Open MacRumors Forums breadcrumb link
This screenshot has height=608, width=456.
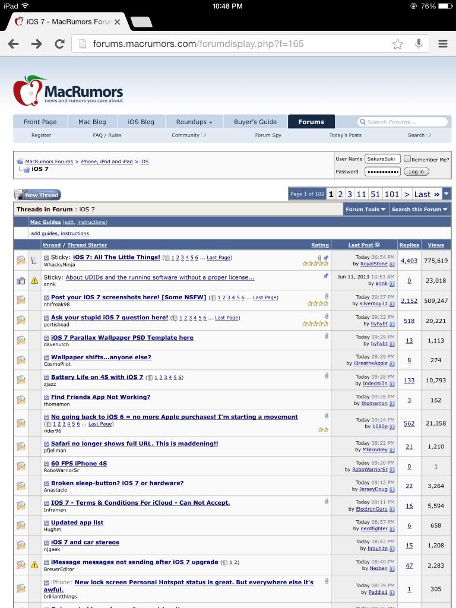(49, 161)
